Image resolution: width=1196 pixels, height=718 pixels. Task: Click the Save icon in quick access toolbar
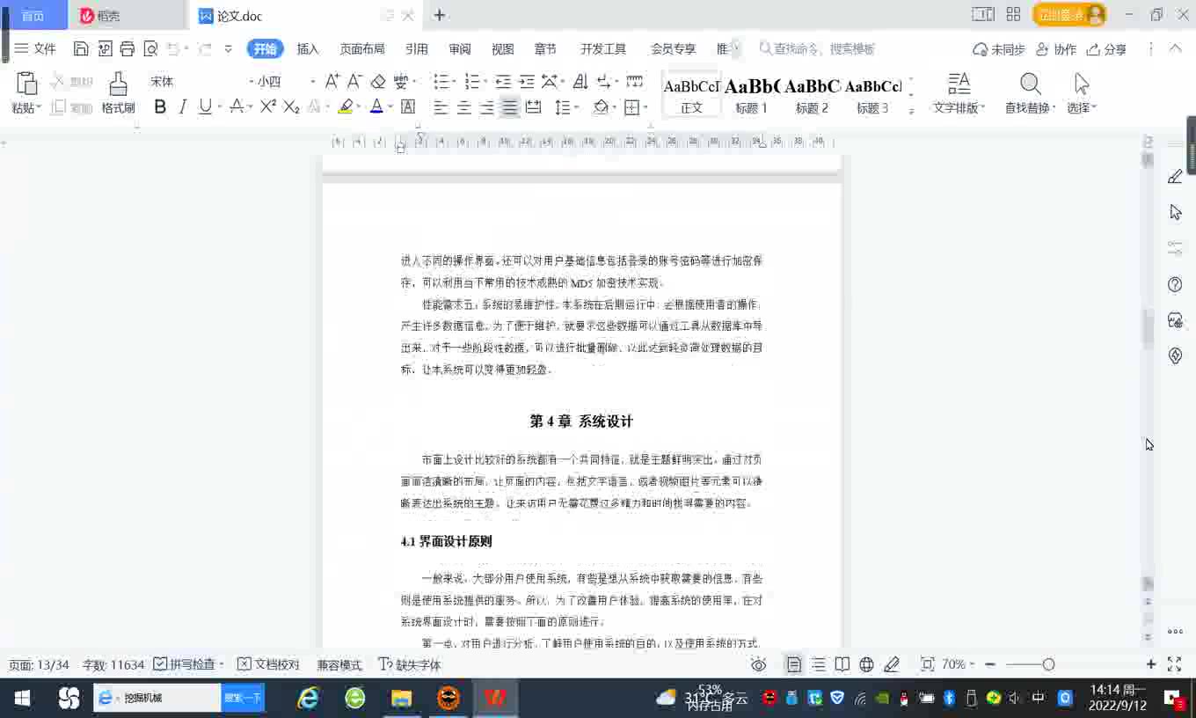[81, 49]
